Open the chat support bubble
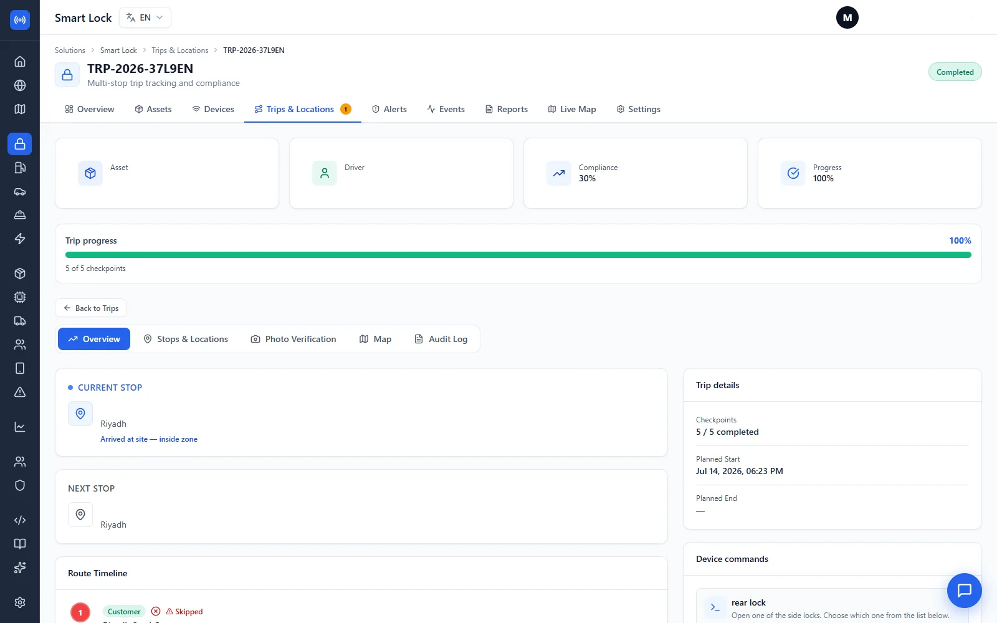997x623 pixels. (965, 591)
